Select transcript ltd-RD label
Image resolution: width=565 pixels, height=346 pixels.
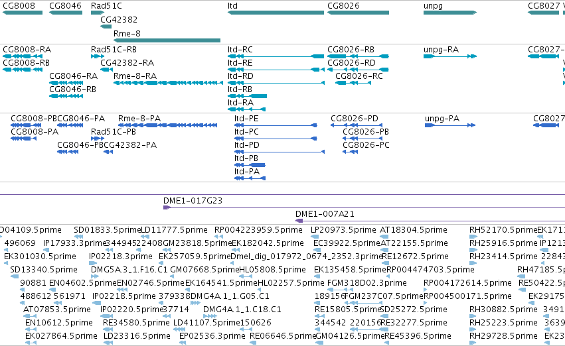tap(240, 76)
